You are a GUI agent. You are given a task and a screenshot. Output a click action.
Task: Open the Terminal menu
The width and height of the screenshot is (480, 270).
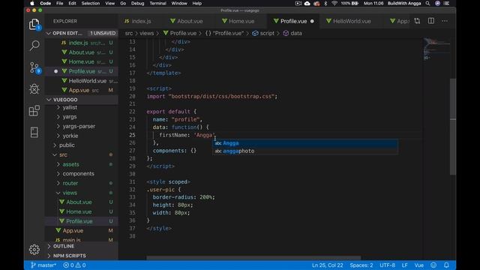157,3
